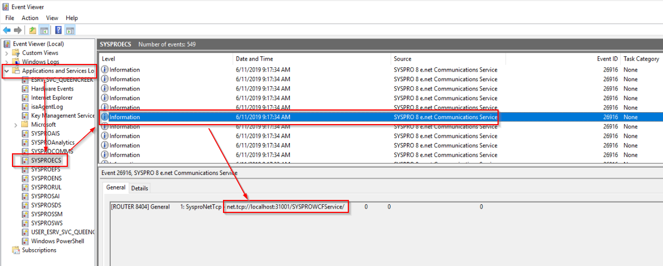
Task: Click net.tcp://localhost:31001/SYSPROWCFService/ text in details
Action: click(286, 207)
